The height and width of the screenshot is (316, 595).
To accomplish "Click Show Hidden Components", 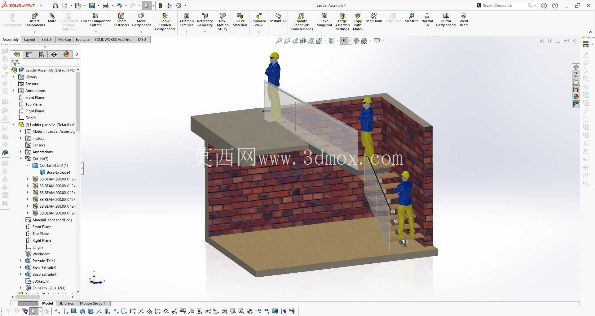I will tap(165, 22).
